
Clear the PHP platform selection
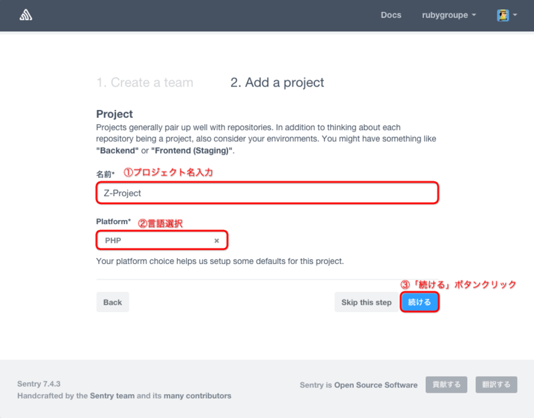coord(216,241)
